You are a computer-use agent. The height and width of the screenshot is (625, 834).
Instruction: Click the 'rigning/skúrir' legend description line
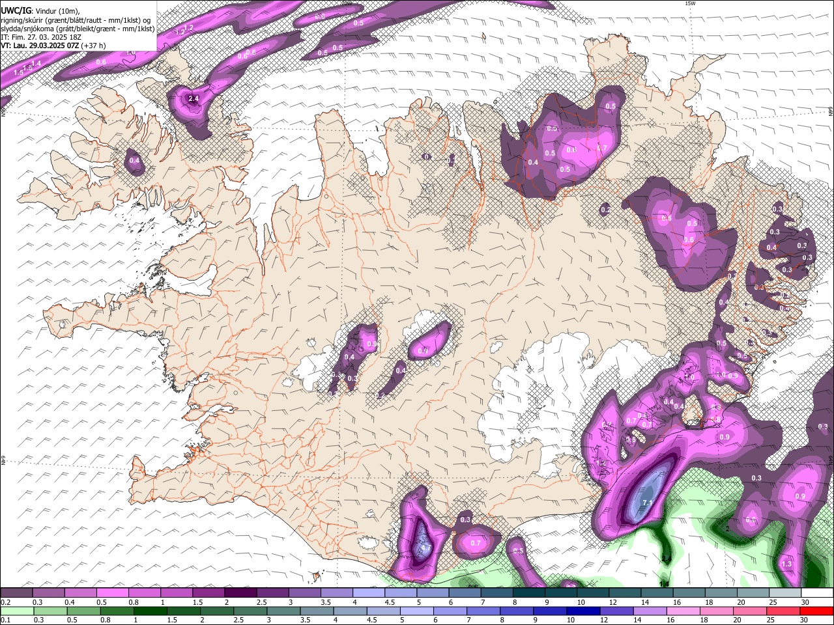click(76, 20)
